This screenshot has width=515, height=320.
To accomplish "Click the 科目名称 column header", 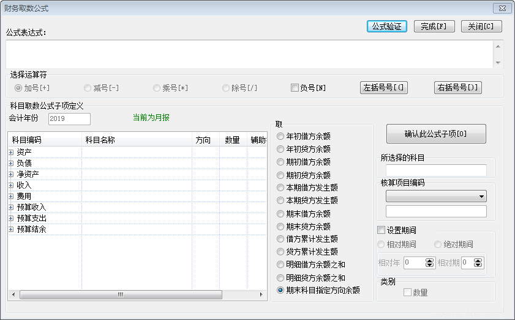I will pos(136,140).
